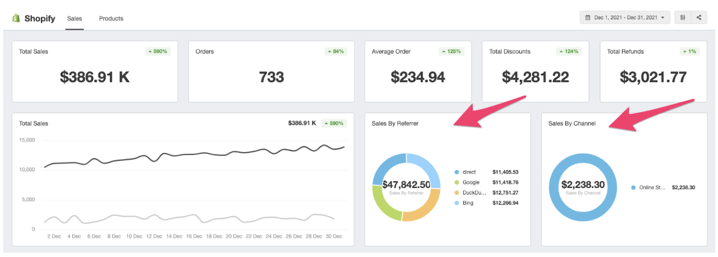Click the date range dropdown caret arrow
Viewport: 718px width, 257px height.
(x=663, y=18)
